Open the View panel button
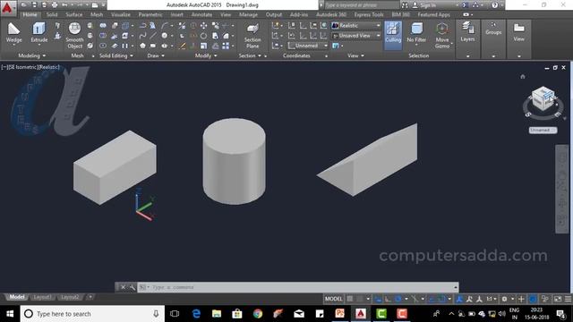 [x=518, y=32]
